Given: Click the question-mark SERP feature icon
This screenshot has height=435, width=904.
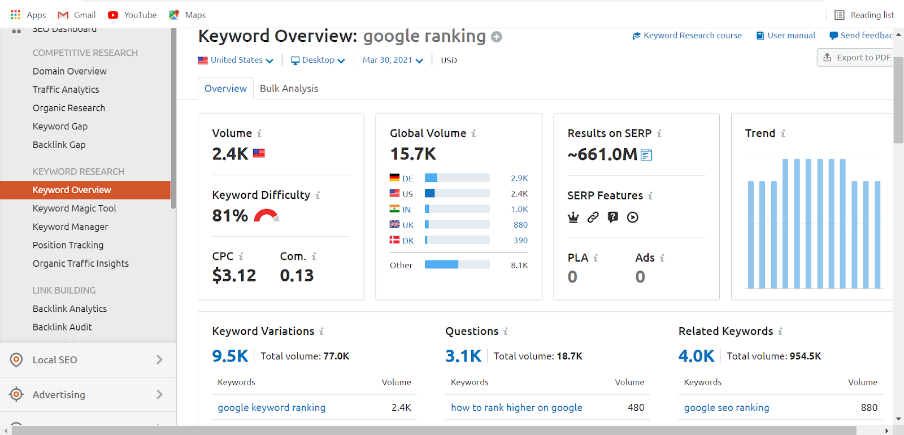Looking at the screenshot, I should coord(612,217).
